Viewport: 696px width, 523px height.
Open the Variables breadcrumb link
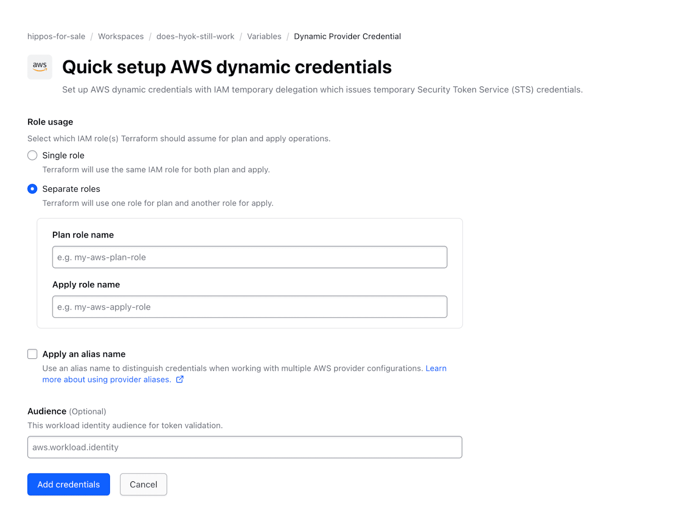click(264, 36)
